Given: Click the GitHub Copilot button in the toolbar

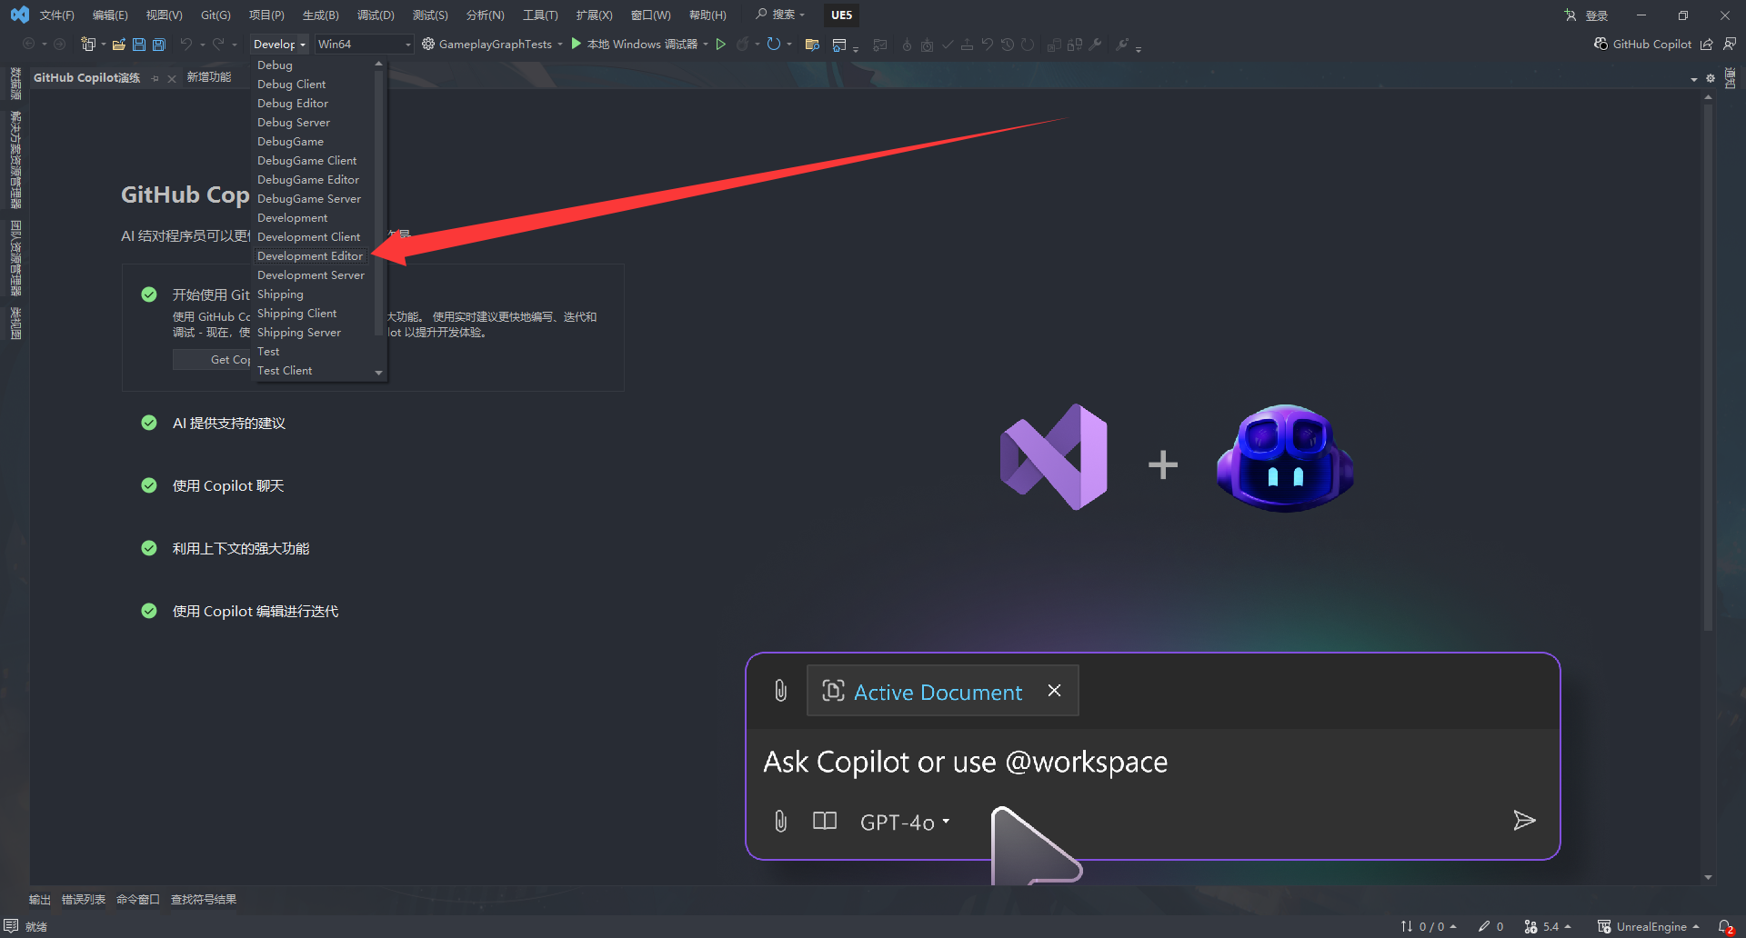Looking at the screenshot, I should (x=1642, y=44).
